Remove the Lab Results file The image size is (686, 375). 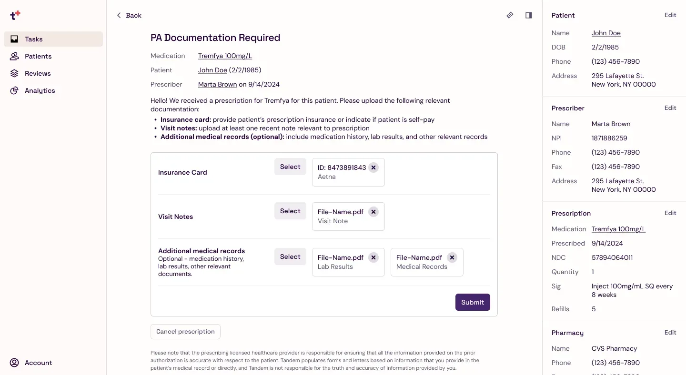[x=373, y=257]
